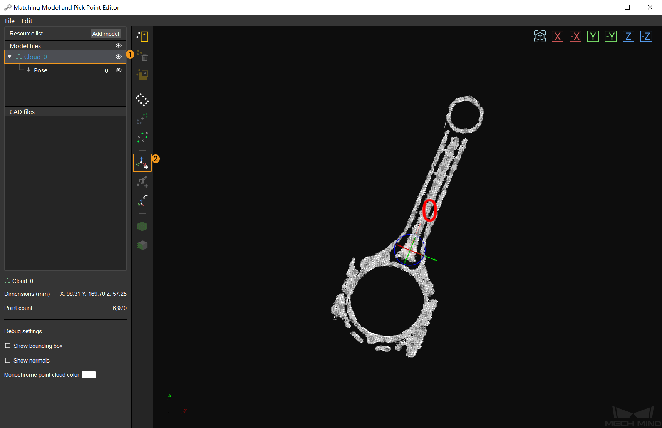The image size is (662, 428).
Task: Select the white dotted edge-extraction tool
Action: tap(142, 100)
